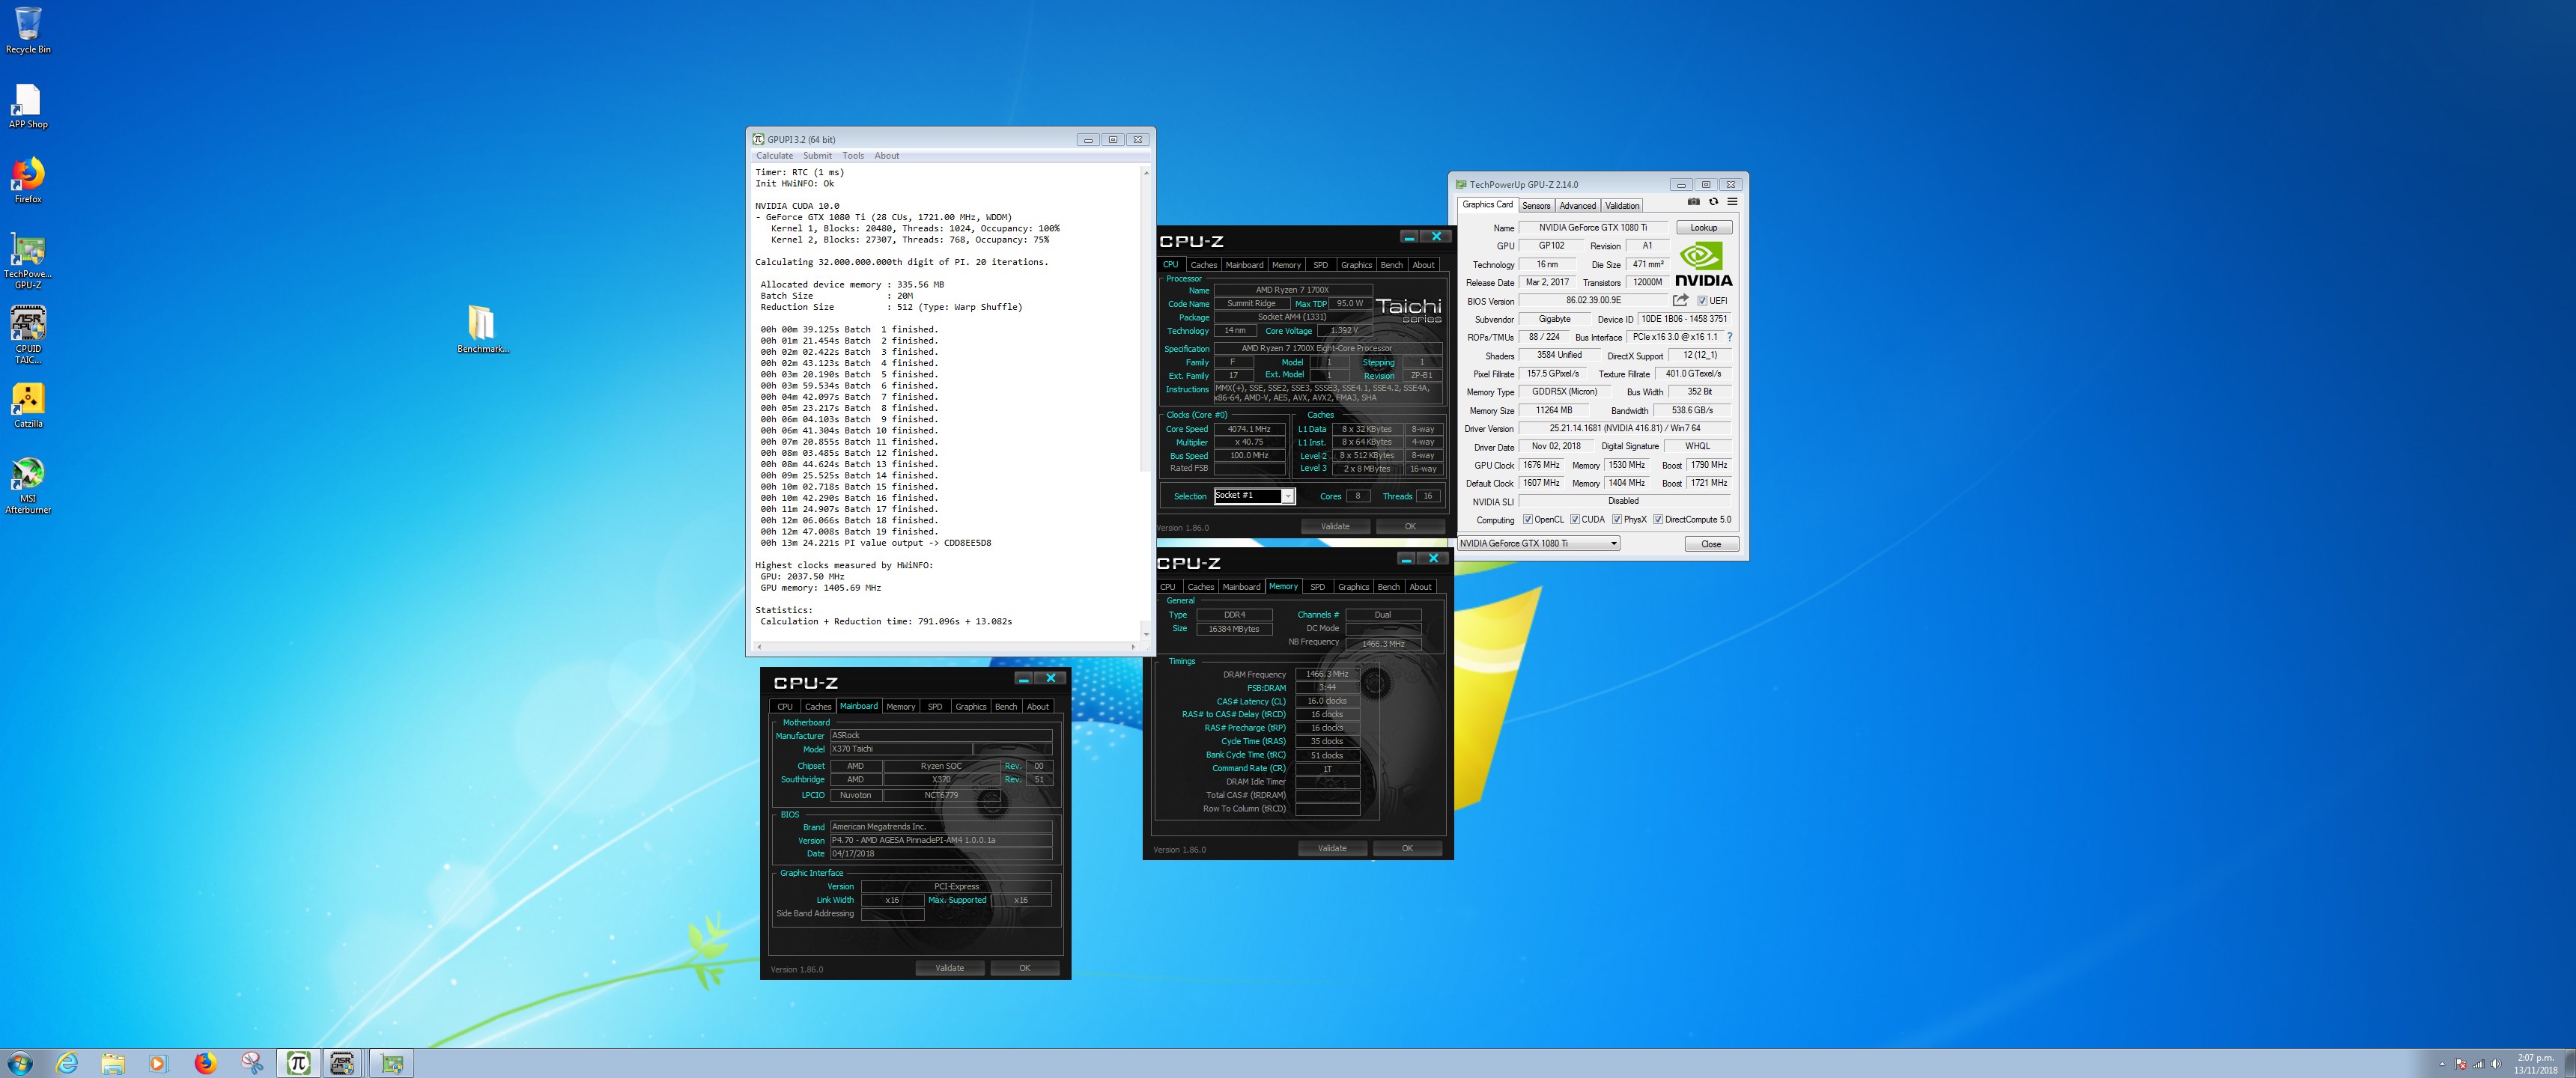Toggle the CUDA checkbox in GPU-Z
The image size is (2576, 1078).
click(1575, 519)
